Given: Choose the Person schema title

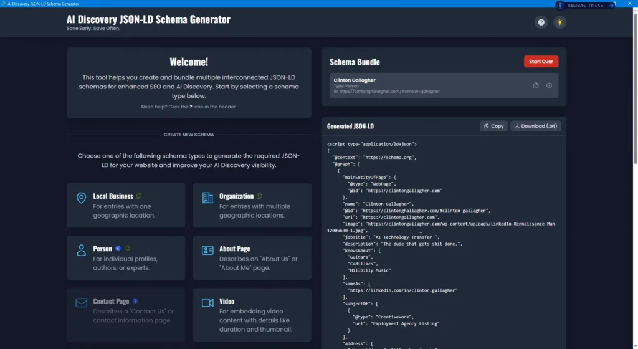Looking at the screenshot, I should point(102,249).
